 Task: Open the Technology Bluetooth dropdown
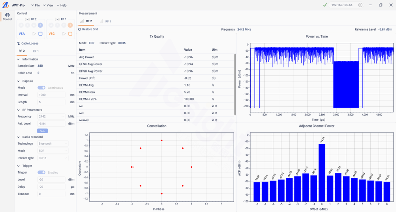[x=53, y=144]
